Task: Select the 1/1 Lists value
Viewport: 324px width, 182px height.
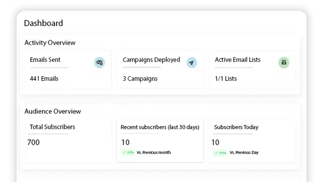Action: point(226,79)
